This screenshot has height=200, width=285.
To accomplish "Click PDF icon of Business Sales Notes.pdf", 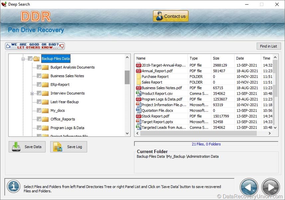I will (139, 88).
